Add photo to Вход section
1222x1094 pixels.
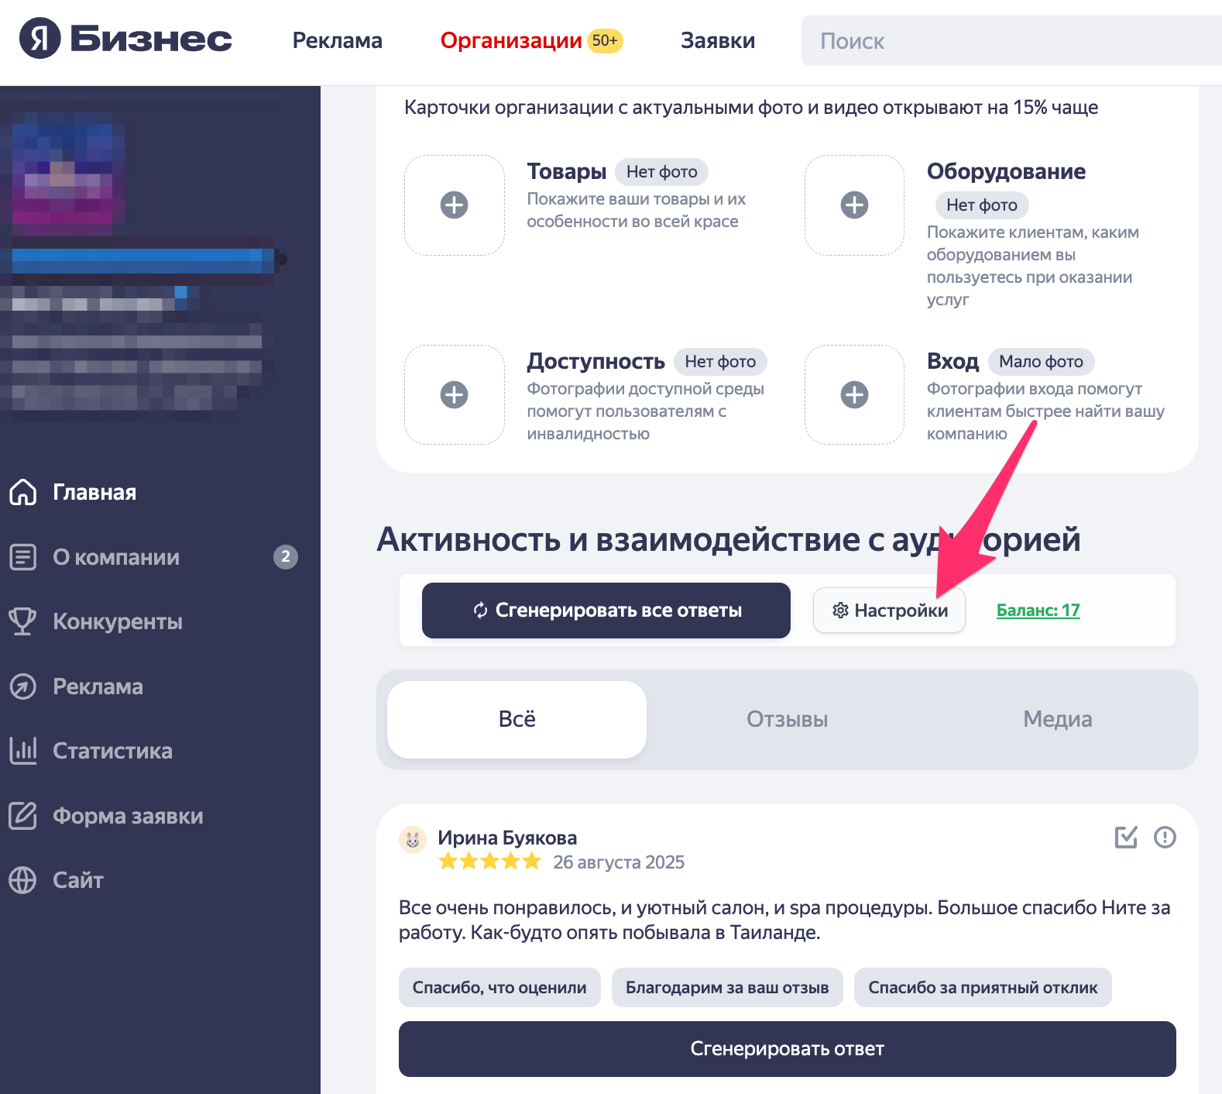click(x=855, y=395)
